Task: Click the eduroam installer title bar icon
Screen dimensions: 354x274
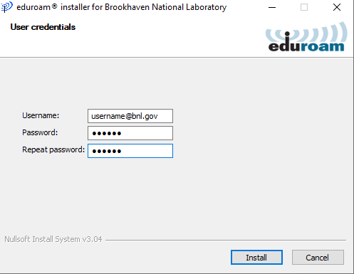Action: click(6, 7)
